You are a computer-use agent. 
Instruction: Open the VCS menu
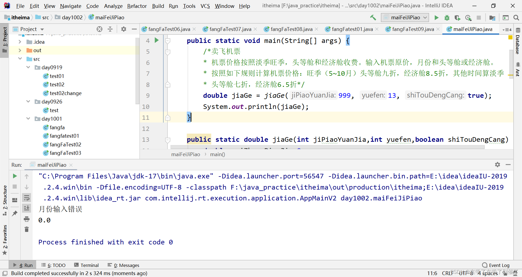[x=205, y=6]
